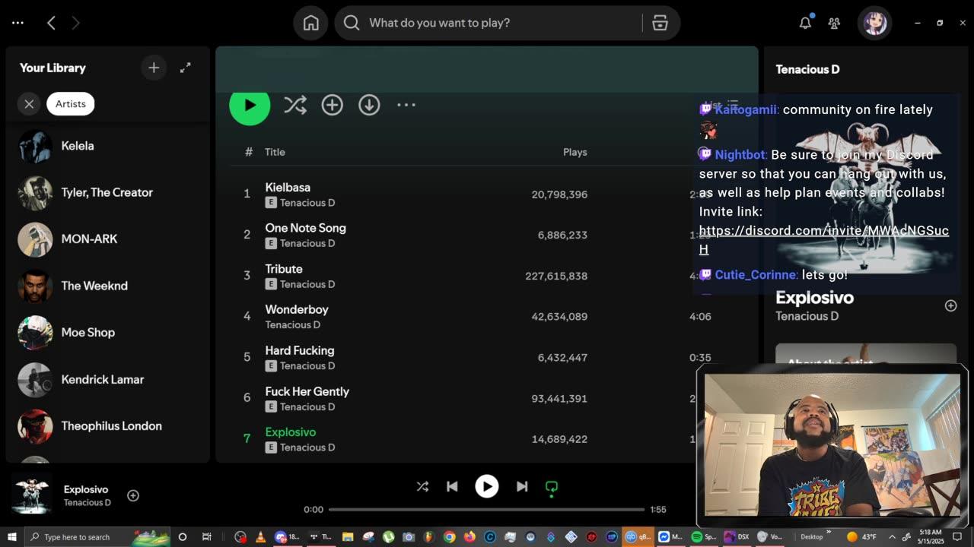This screenshot has height=547, width=974.
Task: Click the Kielbasa track title
Action: tap(288, 187)
